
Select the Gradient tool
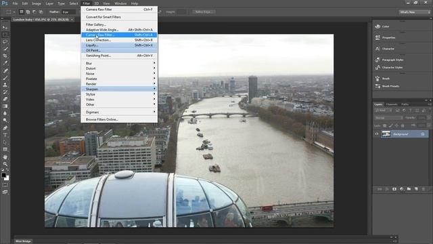click(5, 106)
